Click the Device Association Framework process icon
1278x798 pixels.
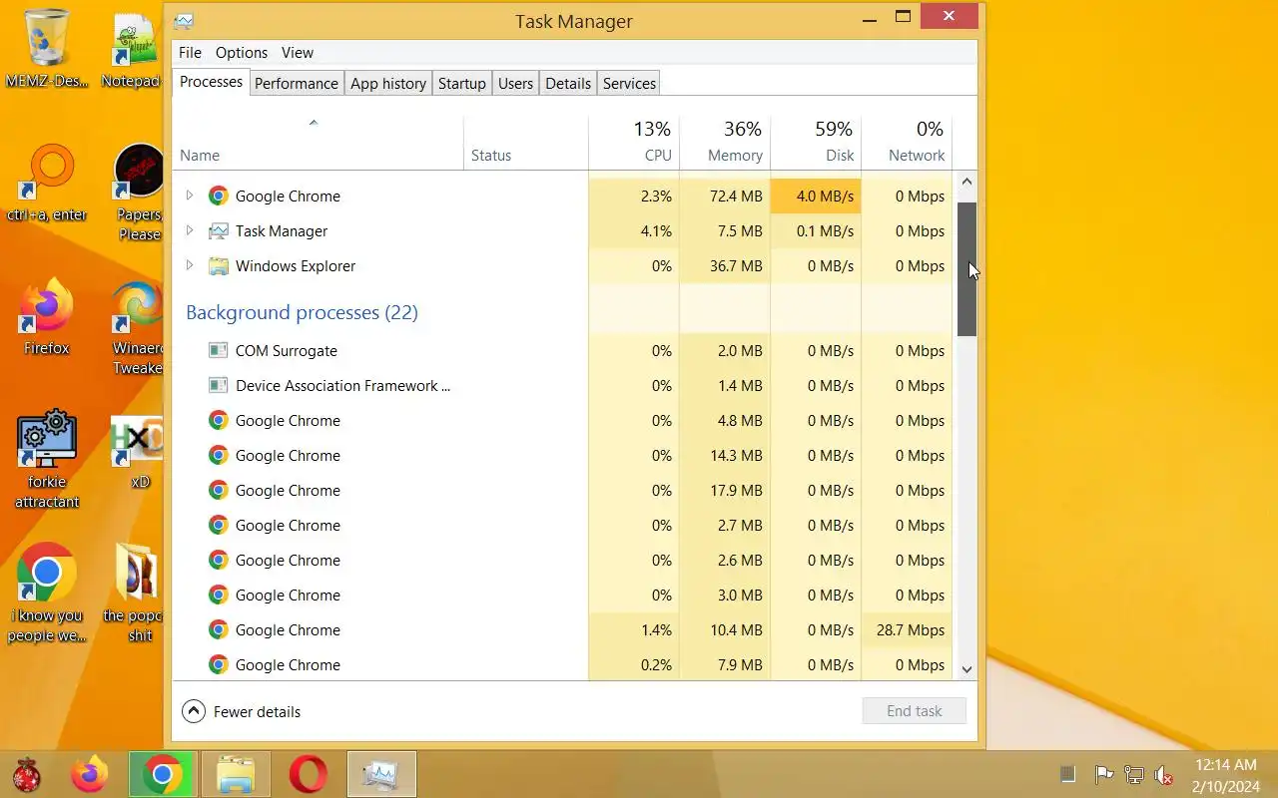click(218, 386)
